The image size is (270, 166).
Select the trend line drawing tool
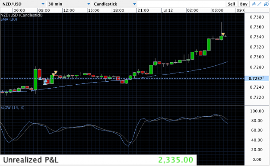coord(259,4)
